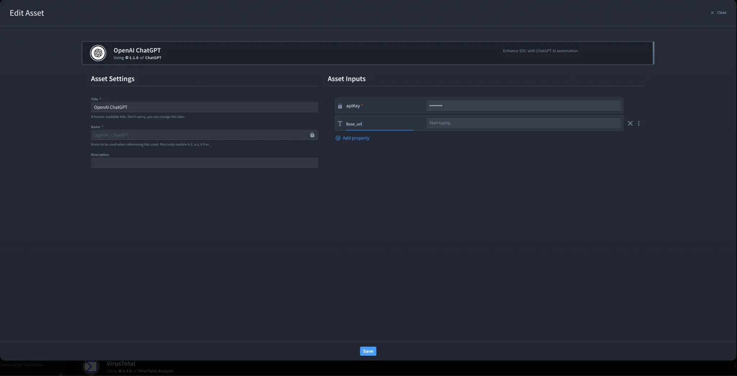Screen dimensions: 737x376
Task: Click the Base_url value field labeled Start typing
Action: tap(524, 123)
